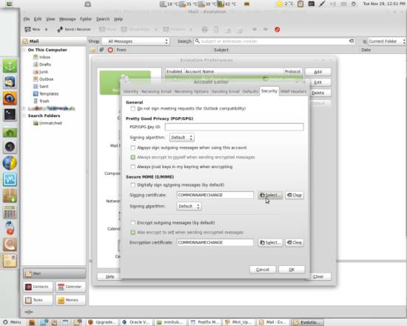Switch to the Sending Email tab
The image size is (407, 326).
[226, 92]
